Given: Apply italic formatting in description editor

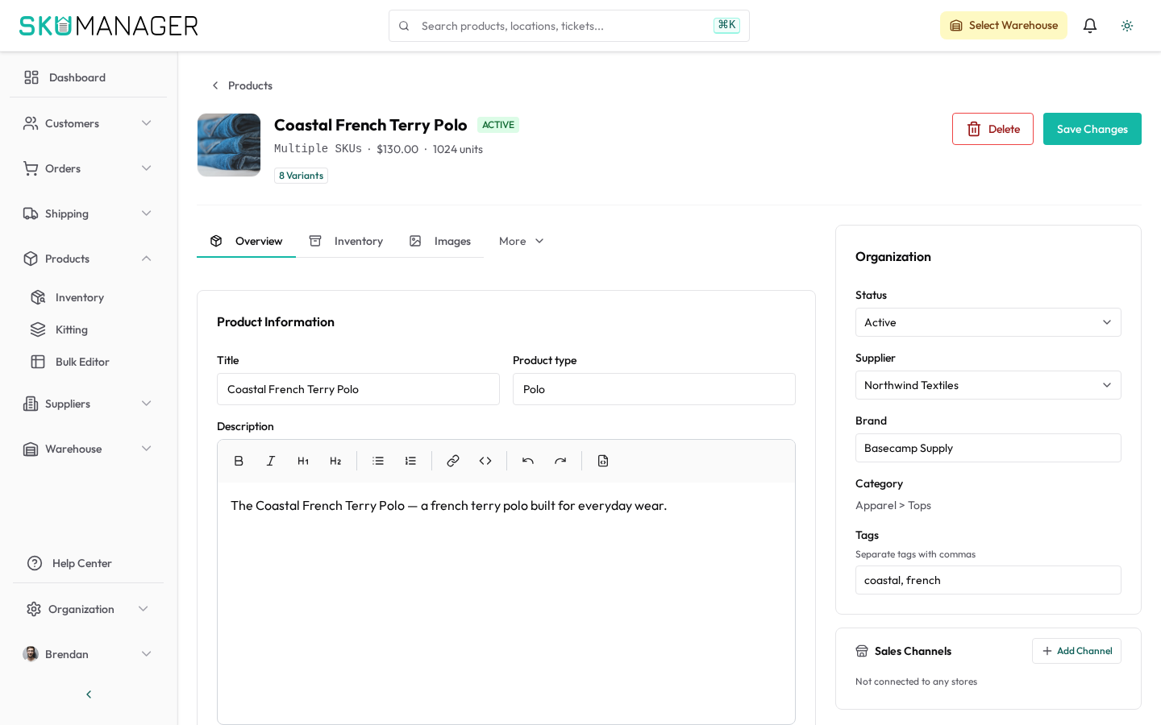Looking at the screenshot, I should (271, 461).
